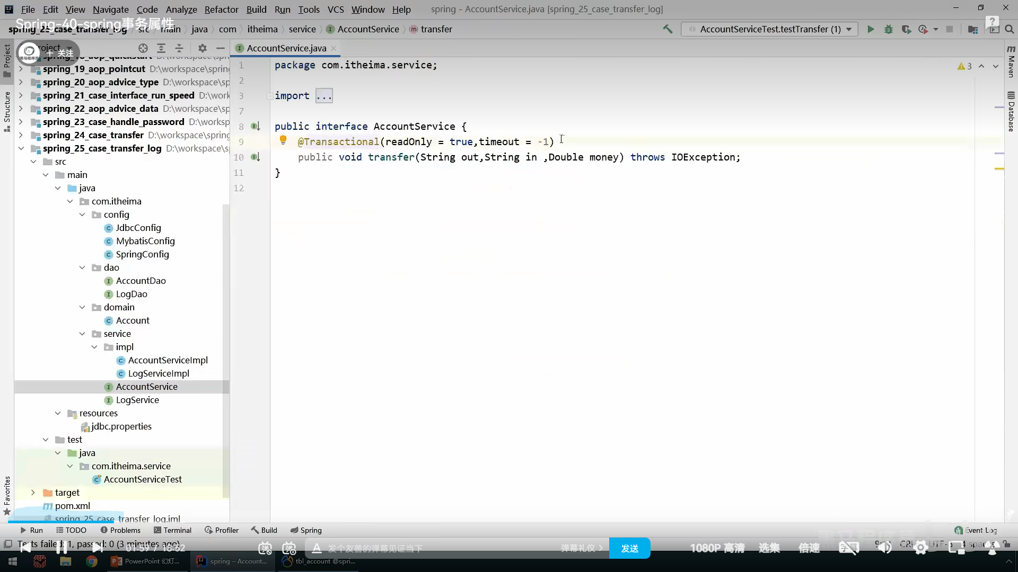The height and width of the screenshot is (572, 1018).
Task: Click the Debug bug icon
Action: pos(889,29)
